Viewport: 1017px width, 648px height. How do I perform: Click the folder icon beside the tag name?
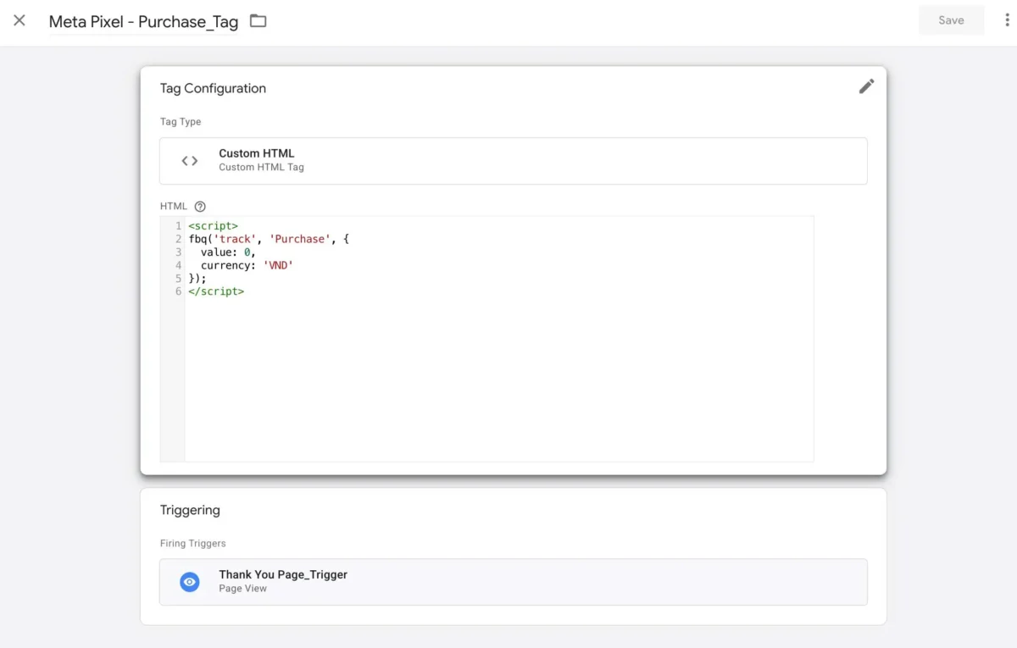coord(258,21)
